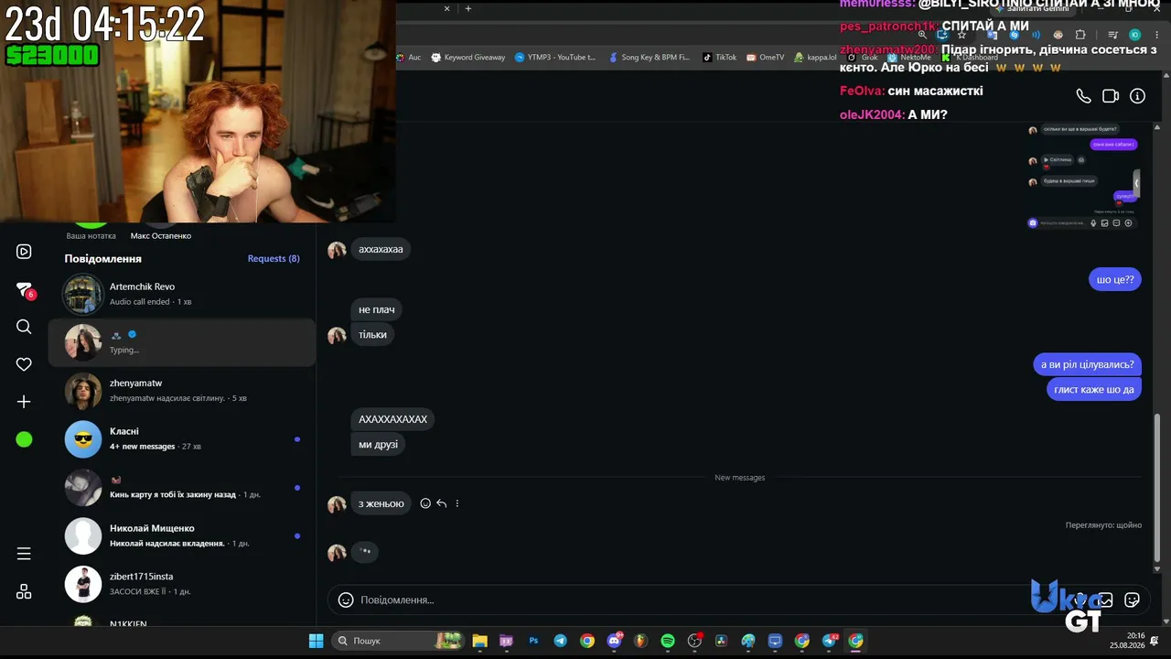Screen dimensions: 1171x659
Task: Open the YTMP3 bookmark
Action: pos(555,57)
